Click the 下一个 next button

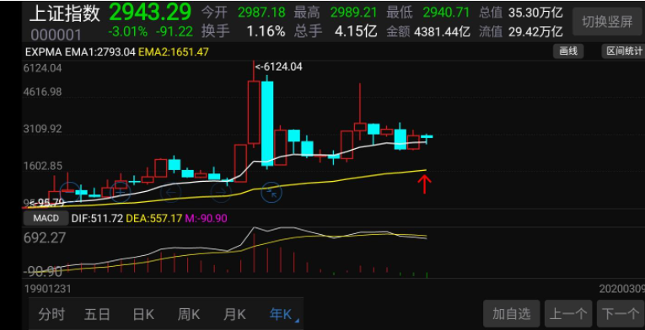click(621, 314)
